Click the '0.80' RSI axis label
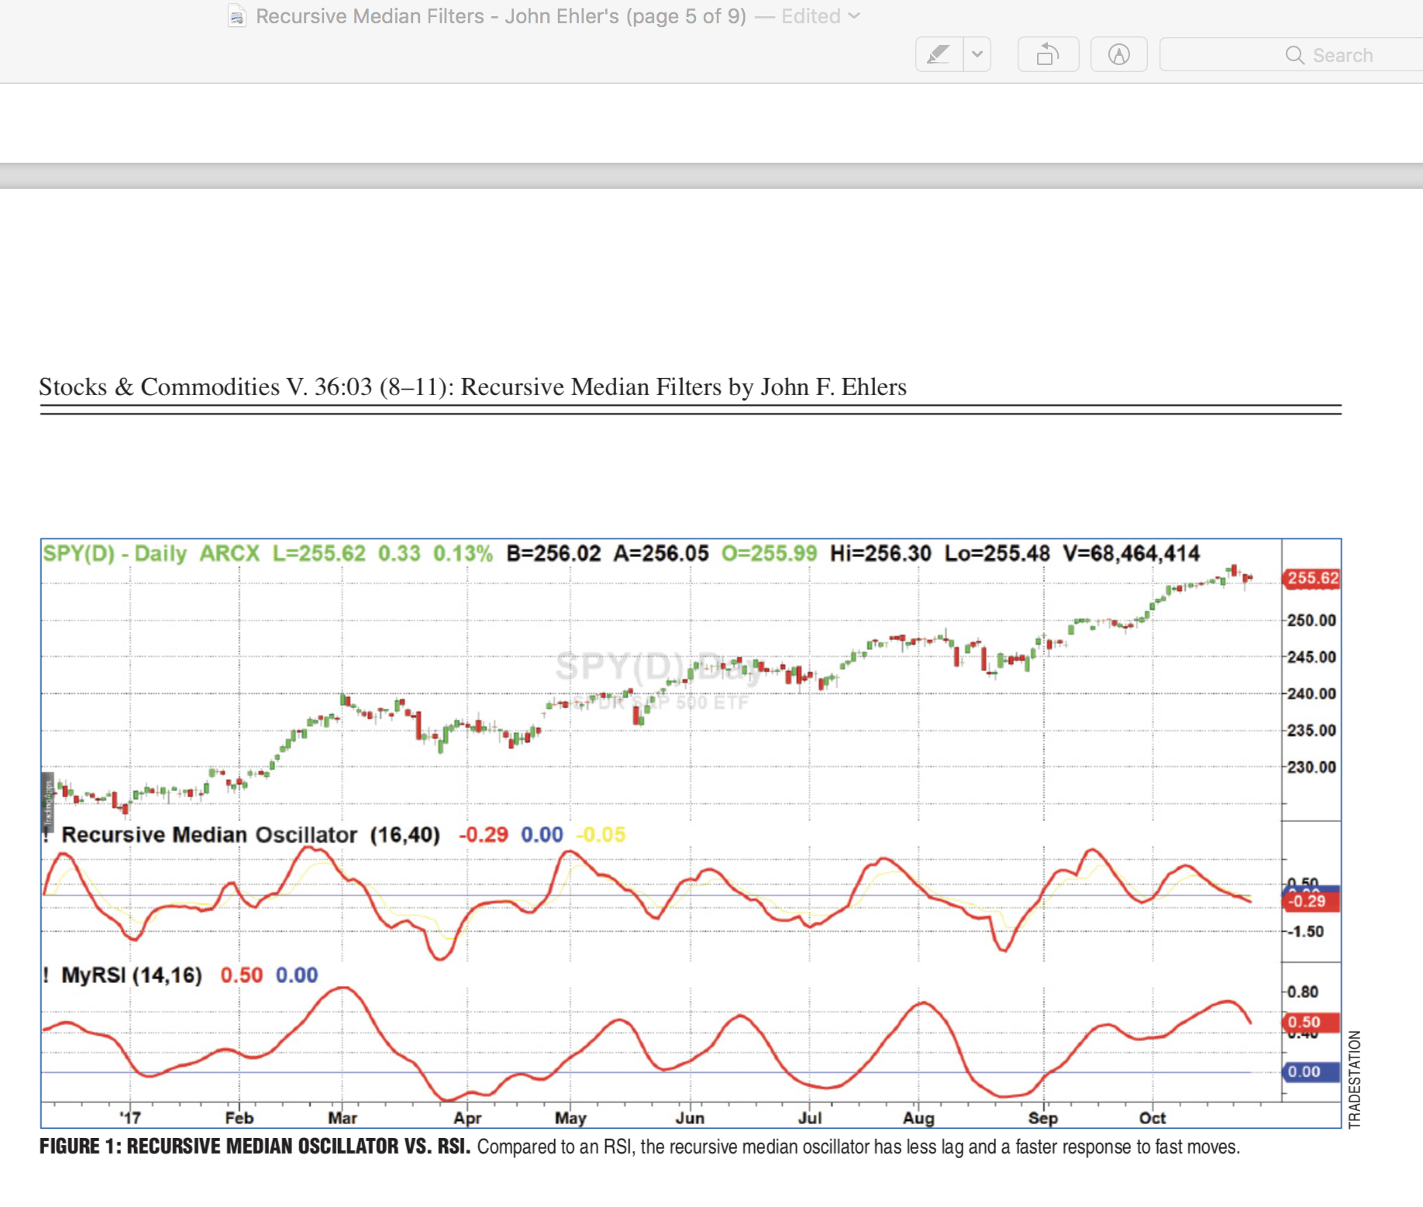Screen dimensions: 1423x1207 [x=1304, y=992]
